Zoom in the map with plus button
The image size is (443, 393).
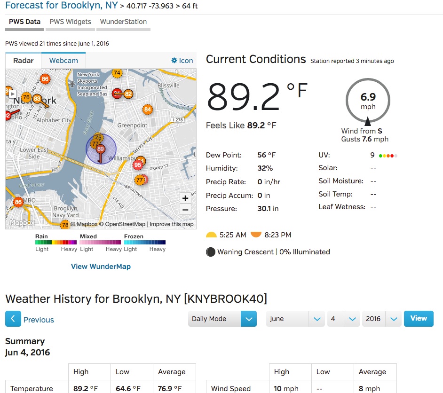coord(185,198)
